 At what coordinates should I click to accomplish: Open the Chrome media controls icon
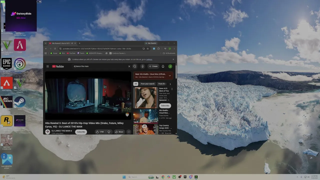(165, 48)
